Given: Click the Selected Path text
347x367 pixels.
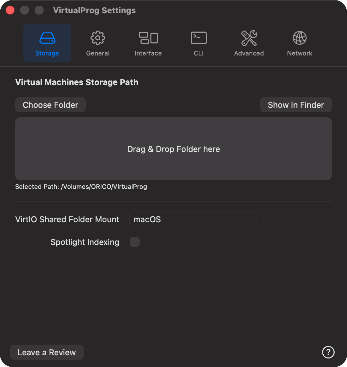Looking at the screenshot, I should pos(81,186).
